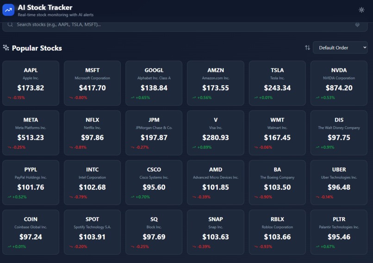373x263 pixels.
Task: Click the search magnifier icon
Action: click(10, 24)
